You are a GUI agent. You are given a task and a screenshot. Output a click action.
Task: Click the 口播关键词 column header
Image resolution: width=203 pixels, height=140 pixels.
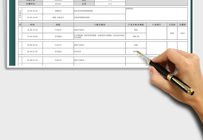99,24
